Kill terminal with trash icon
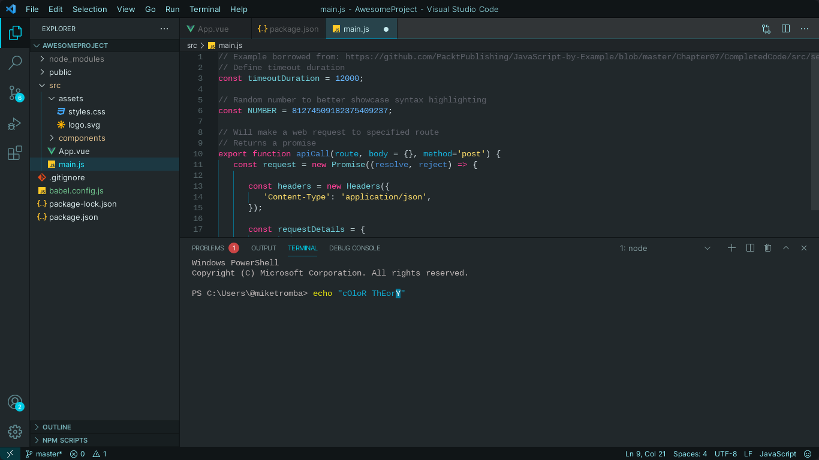819x460 pixels. [767, 248]
